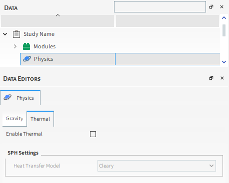
Task: Enable the Thermal checkbox
Action: click(x=93, y=134)
